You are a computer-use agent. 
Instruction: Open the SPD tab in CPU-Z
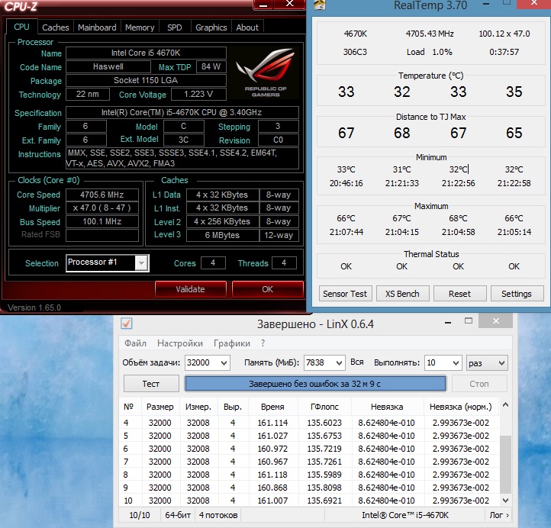pyautogui.click(x=175, y=27)
